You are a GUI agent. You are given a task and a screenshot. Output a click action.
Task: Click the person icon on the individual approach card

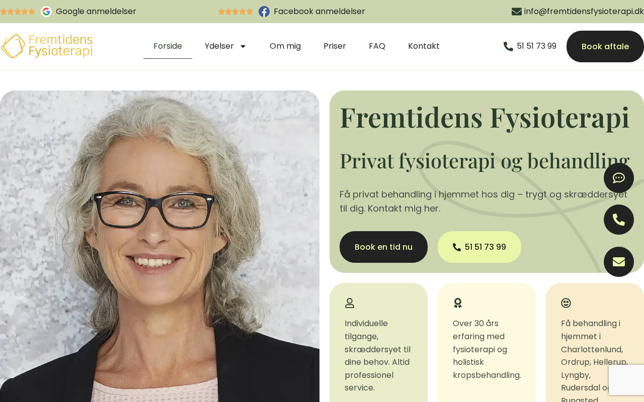click(x=350, y=303)
